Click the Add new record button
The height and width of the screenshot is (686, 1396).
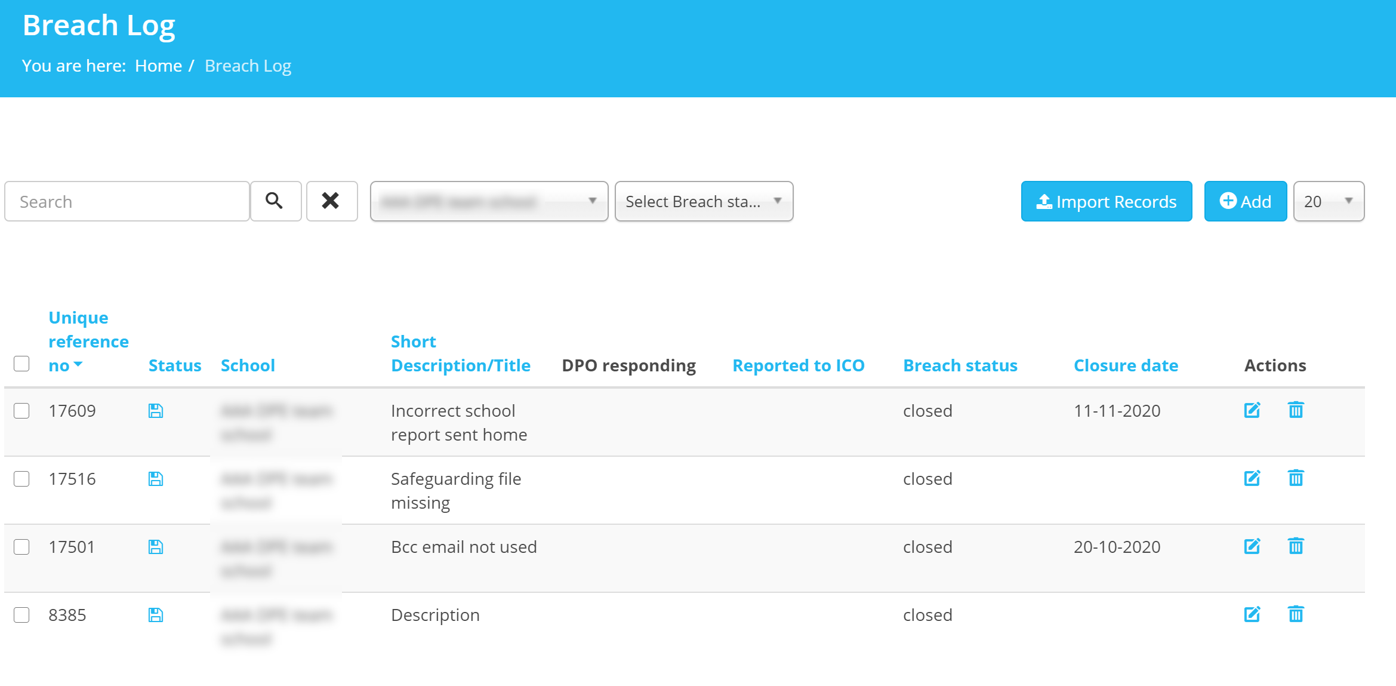coord(1244,201)
